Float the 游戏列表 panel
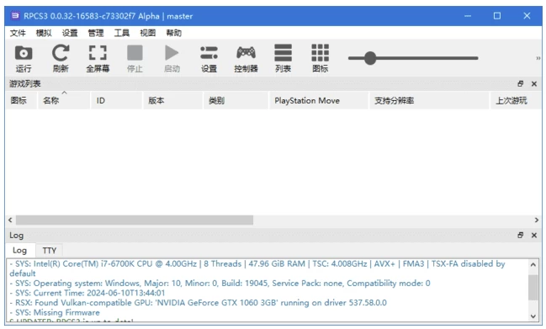This screenshot has width=546, height=329. [520, 84]
